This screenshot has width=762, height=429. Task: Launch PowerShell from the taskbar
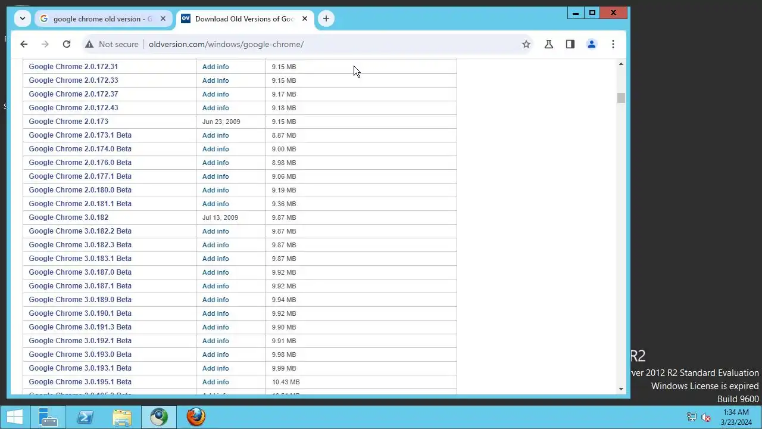[x=85, y=417]
